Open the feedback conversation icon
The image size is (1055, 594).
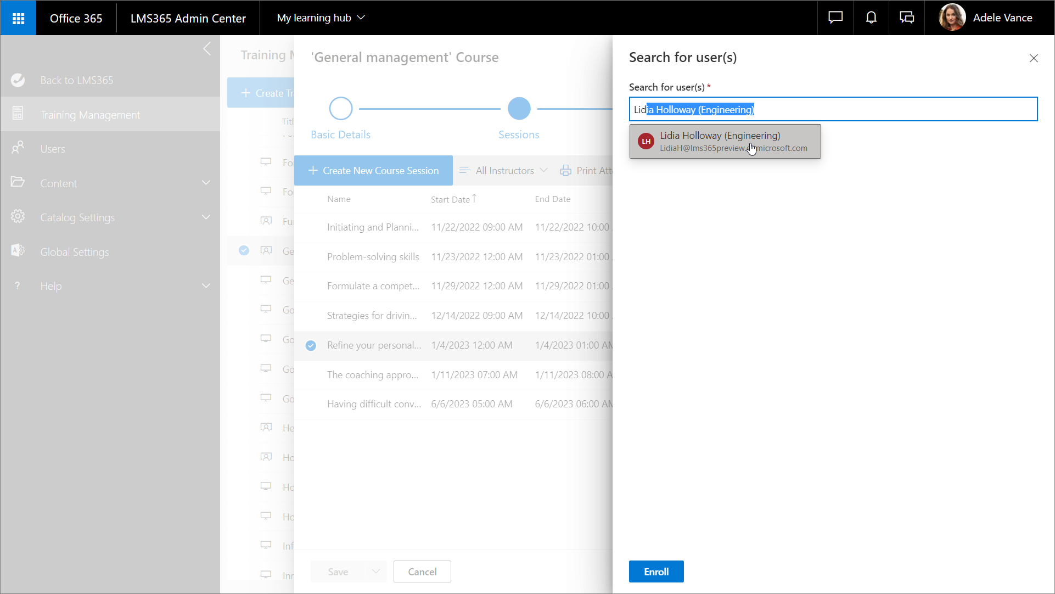[907, 18]
